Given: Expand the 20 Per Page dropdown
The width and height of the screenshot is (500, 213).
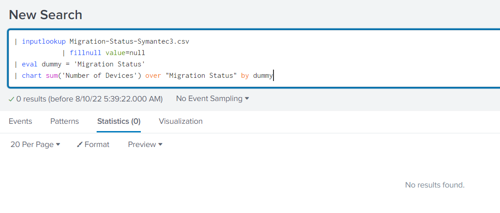Looking at the screenshot, I should (35, 144).
